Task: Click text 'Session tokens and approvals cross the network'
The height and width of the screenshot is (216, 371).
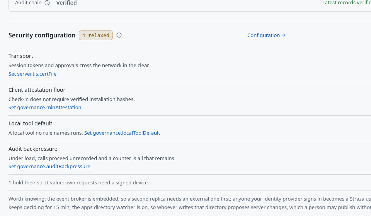Action: click(65, 66)
